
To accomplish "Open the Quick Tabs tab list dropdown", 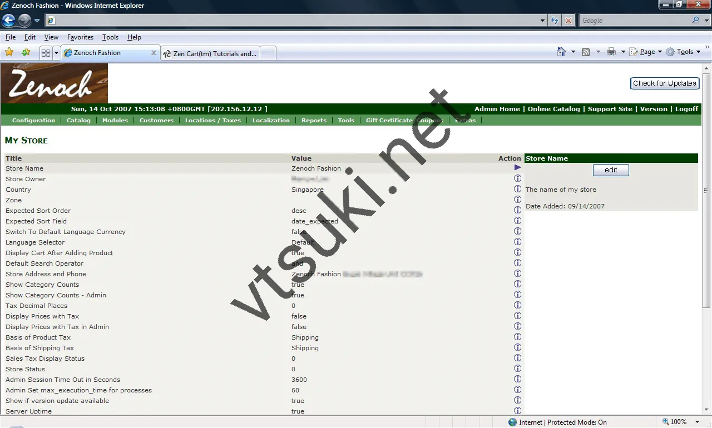I will [x=56, y=53].
